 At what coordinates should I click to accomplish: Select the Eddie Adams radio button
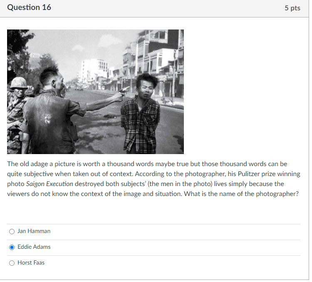point(12,248)
